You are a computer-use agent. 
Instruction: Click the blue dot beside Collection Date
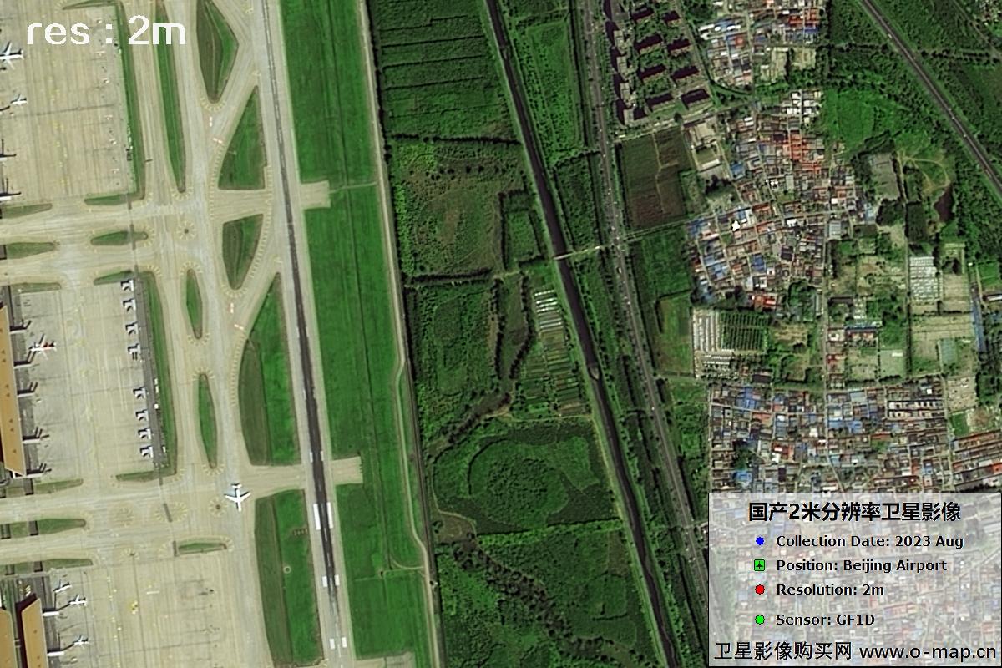(x=759, y=541)
